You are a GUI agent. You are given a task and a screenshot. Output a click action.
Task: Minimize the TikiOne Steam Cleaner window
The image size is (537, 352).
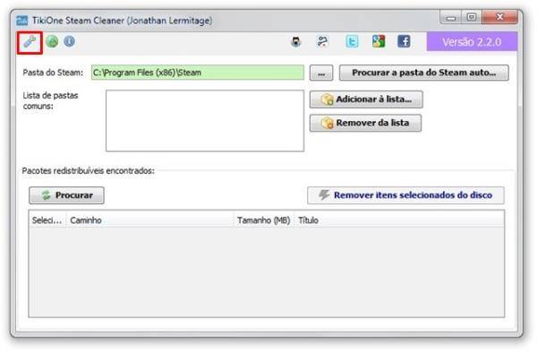pyautogui.click(x=451, y=17)
